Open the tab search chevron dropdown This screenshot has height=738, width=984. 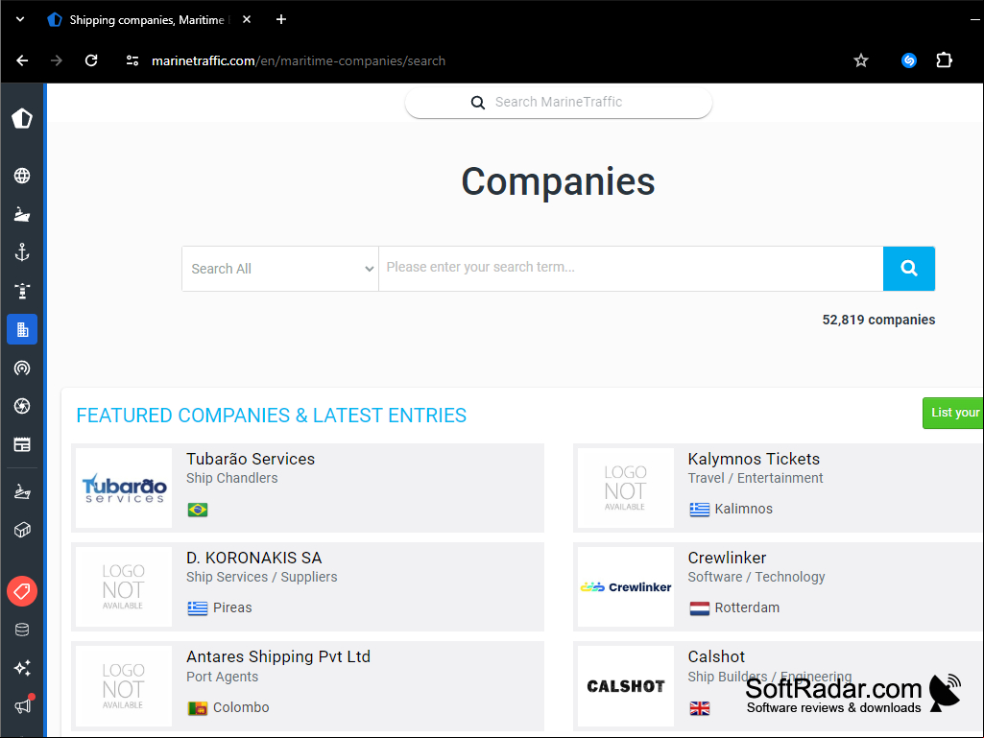[20, 19]
